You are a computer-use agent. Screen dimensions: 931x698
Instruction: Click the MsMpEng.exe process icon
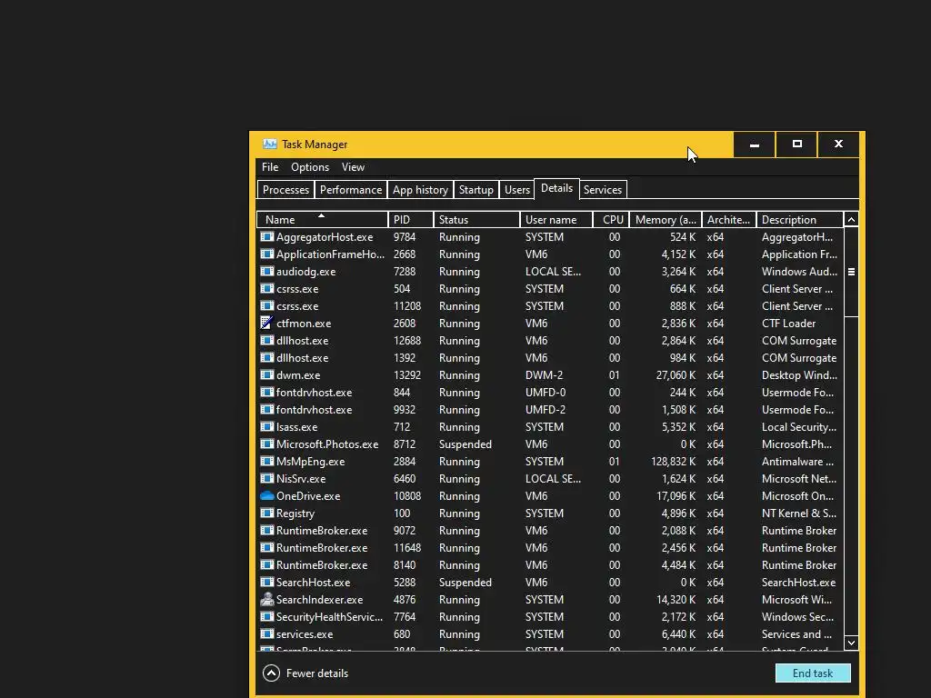(x=267, y=461)
